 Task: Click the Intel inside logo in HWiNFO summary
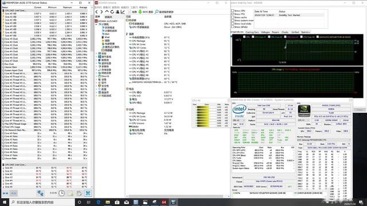tap(239, 111)
